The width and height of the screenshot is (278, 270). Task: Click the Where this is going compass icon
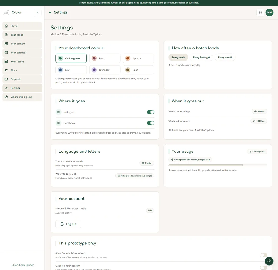click(6, 97)
